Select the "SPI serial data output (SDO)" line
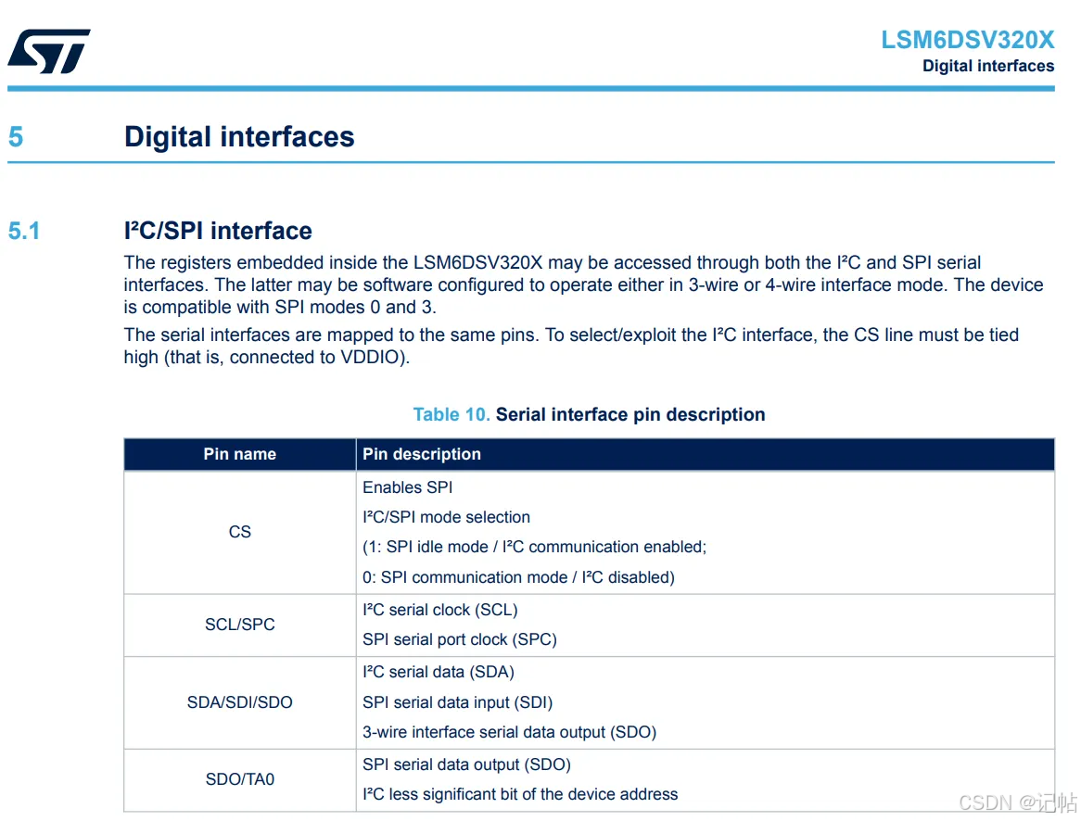 [466, 764]
